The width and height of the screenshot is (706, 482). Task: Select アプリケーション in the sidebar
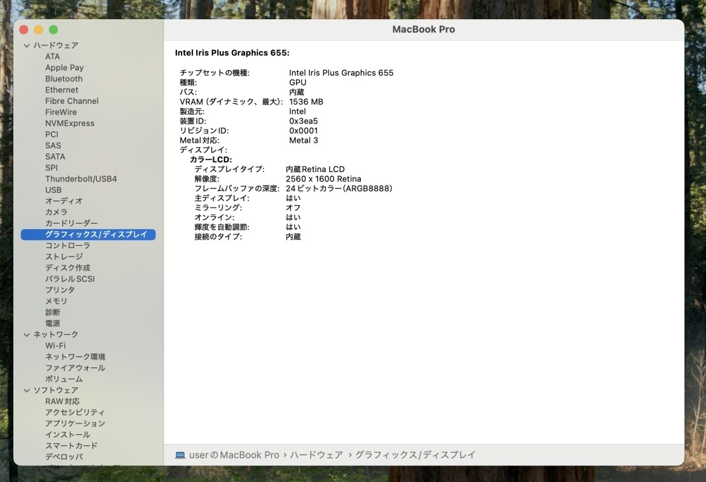click(x=75, y=423)
